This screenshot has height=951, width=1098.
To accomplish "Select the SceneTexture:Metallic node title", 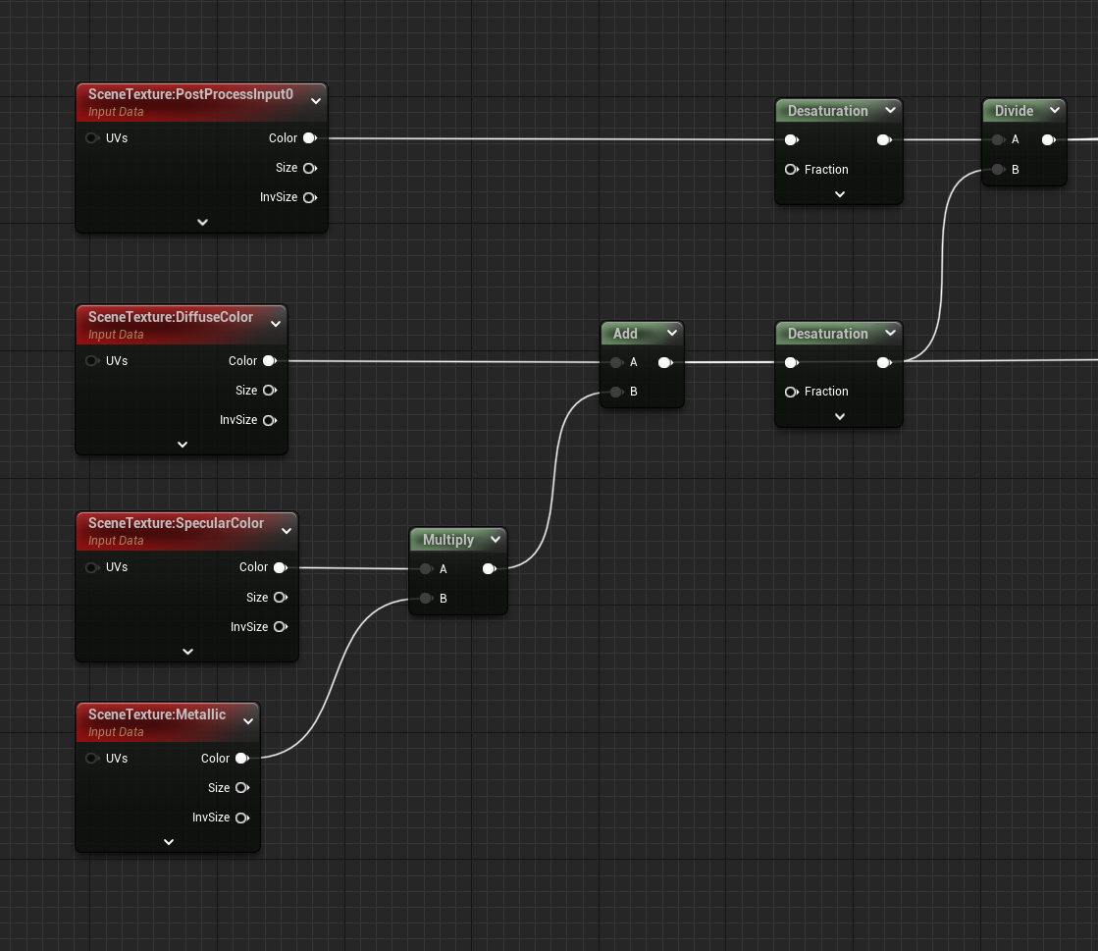I will [157, 714].
